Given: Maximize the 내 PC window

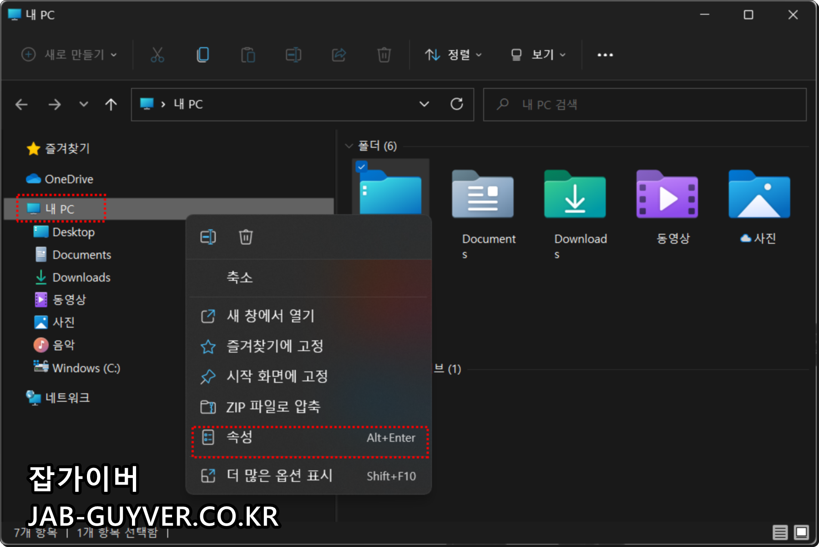Looking at the screenshot, I should tap(748, 15).
